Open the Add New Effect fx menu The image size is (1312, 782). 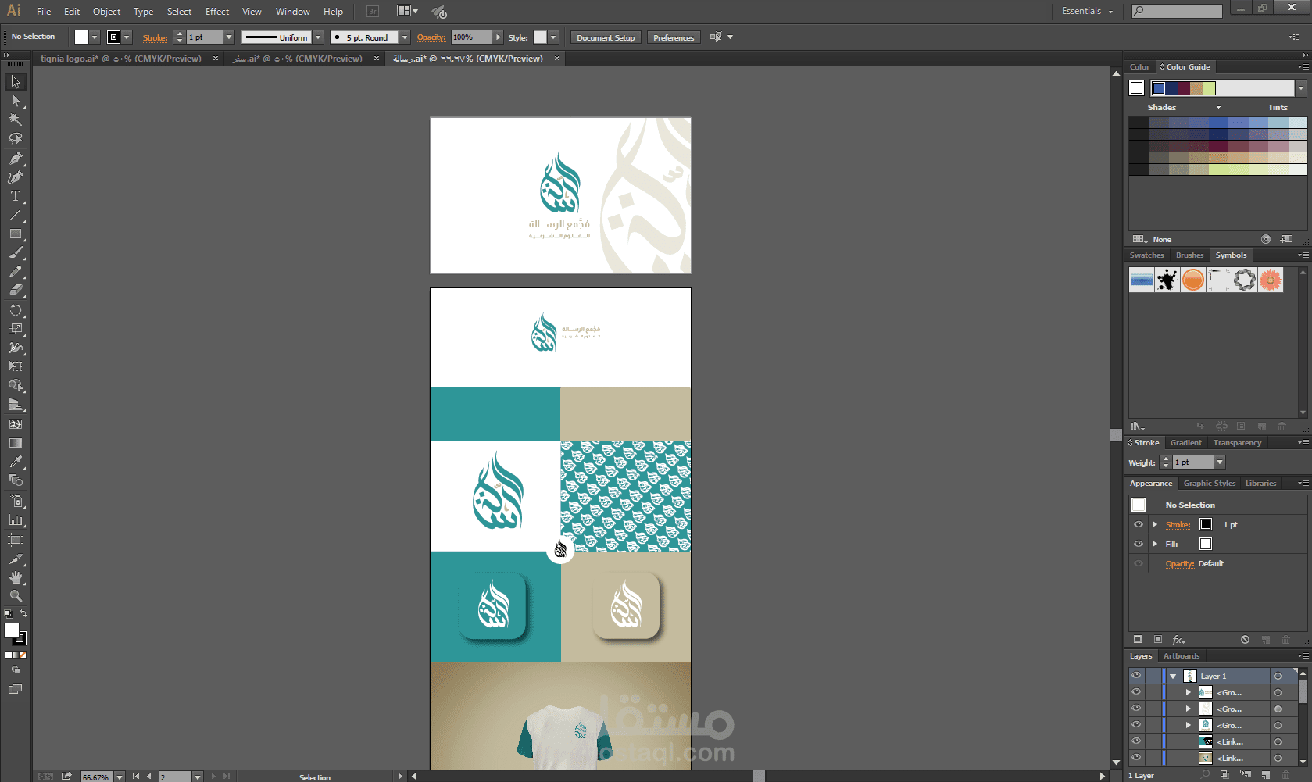coord(1178,640)
